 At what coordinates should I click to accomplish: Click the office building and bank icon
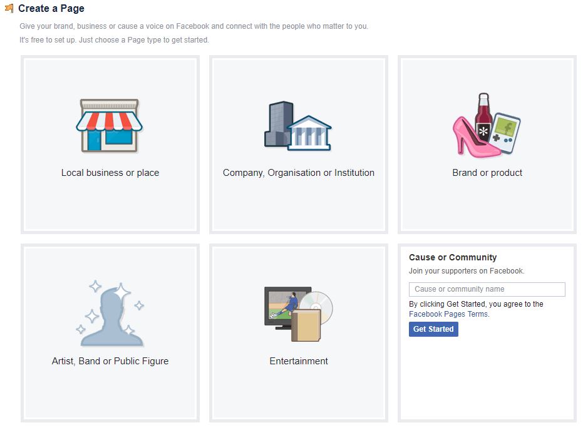pos(298,126)
